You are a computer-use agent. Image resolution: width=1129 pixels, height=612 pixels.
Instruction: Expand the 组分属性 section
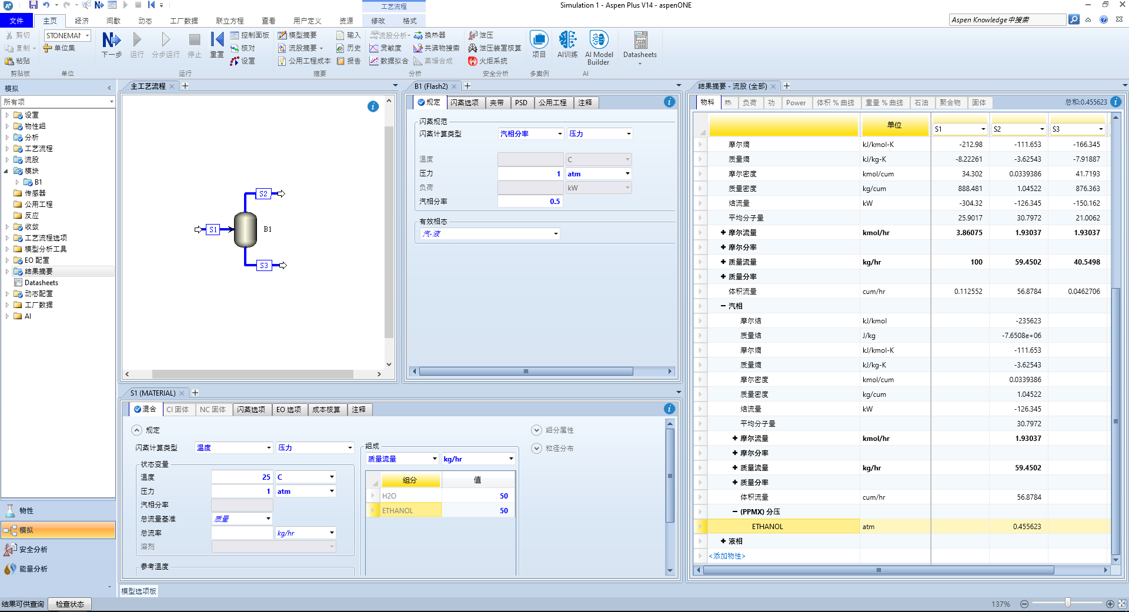click(x=536, y=430)
